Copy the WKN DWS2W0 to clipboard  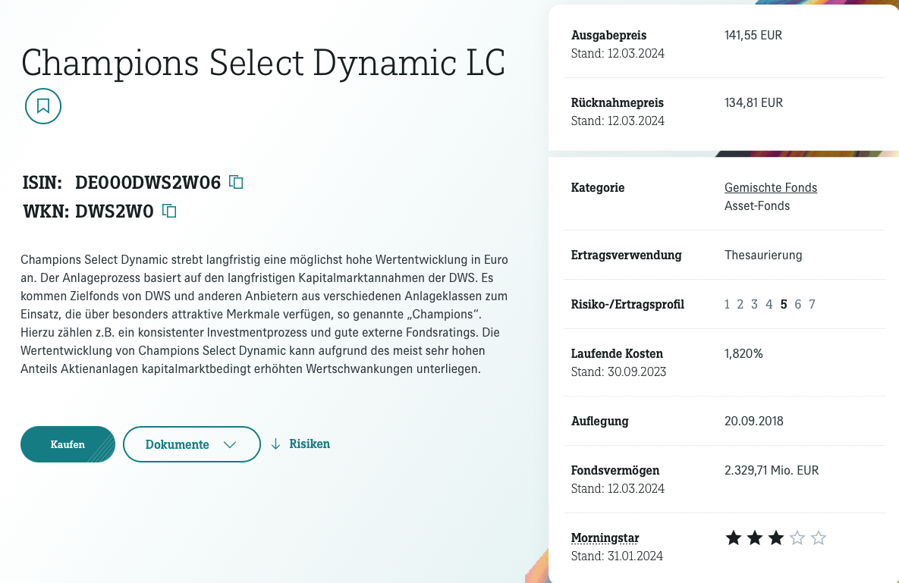[x=169, y=211]
